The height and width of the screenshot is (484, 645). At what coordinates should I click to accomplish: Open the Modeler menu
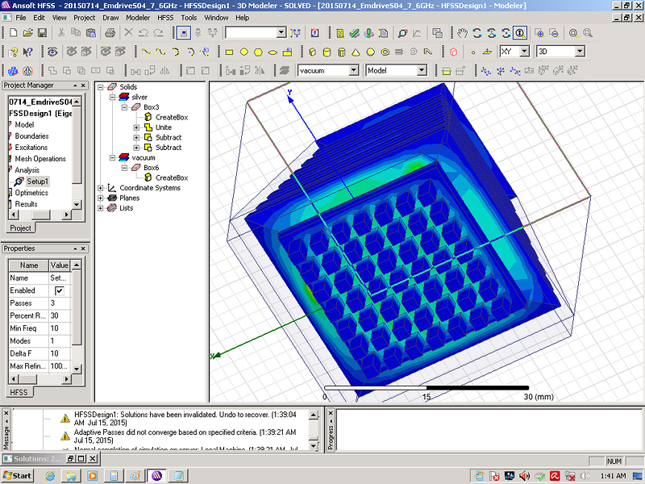(x=138, y=17)
